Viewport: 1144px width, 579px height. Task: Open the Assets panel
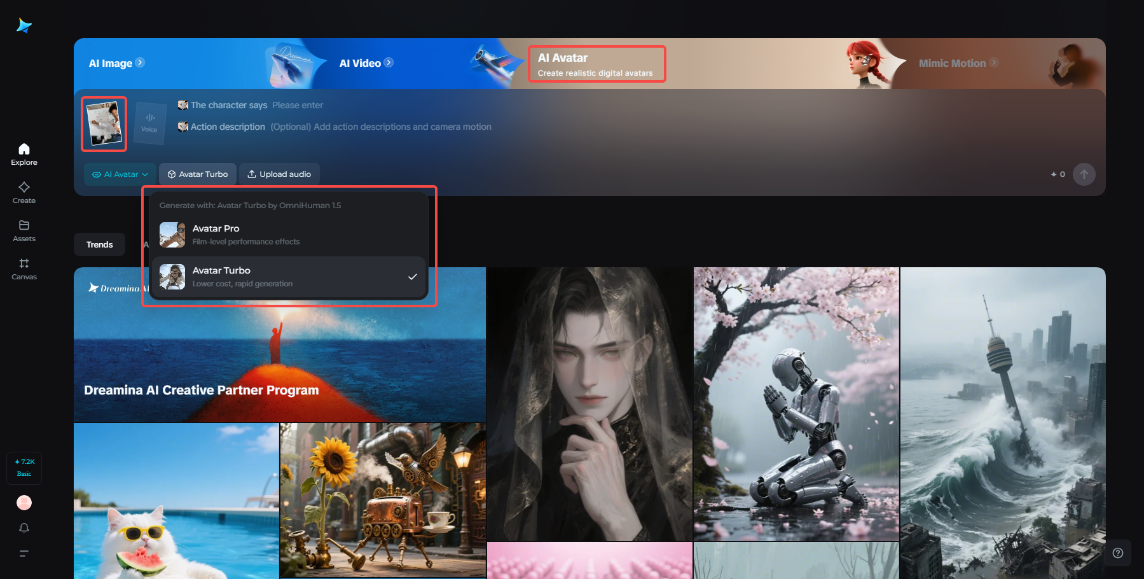[24, 229]
